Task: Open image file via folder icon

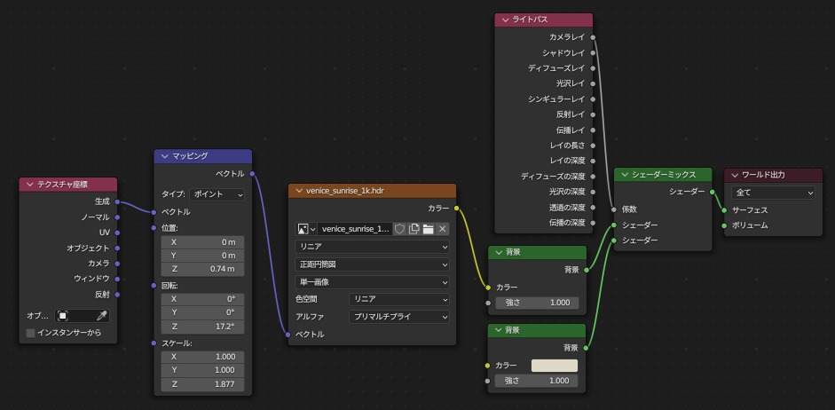Action: 429,229
